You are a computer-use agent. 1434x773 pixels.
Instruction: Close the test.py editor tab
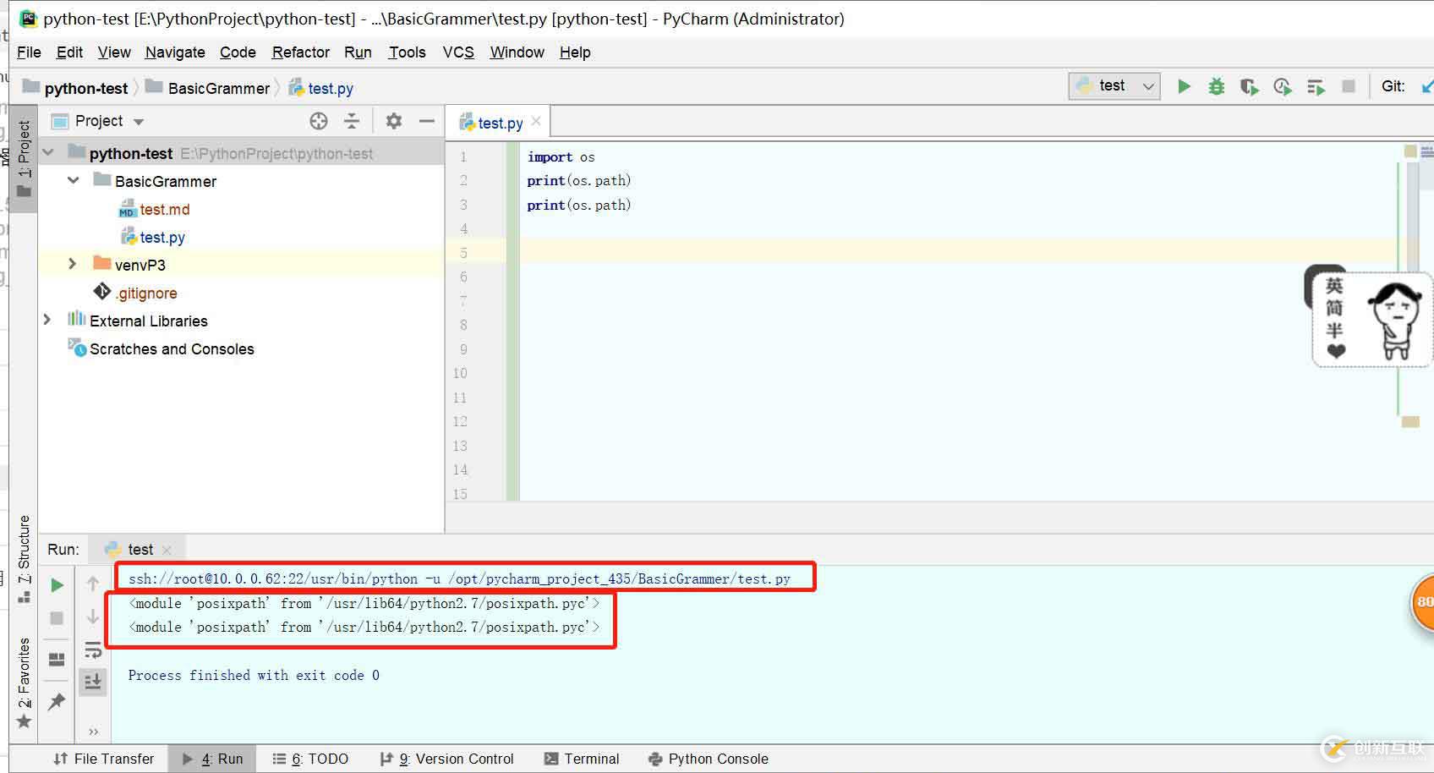(x=536, y=122)
